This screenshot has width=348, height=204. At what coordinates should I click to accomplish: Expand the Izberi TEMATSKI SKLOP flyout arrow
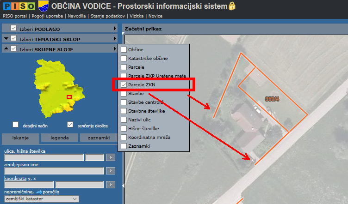[x=115, y=39]
